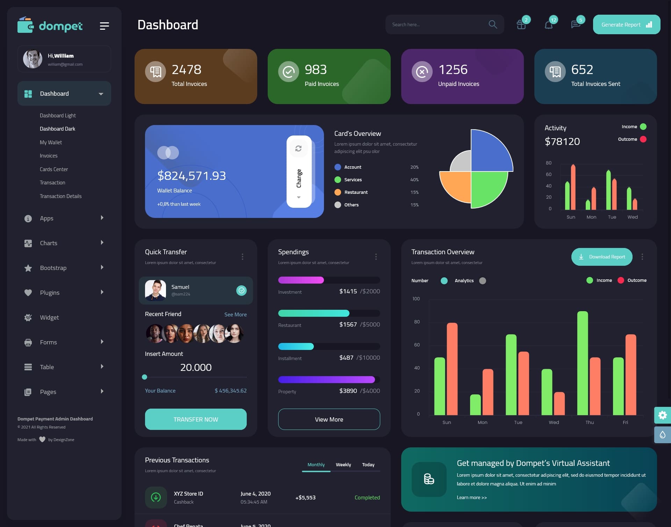Click the Download Report icon in Transaction Overview
Screen dimensions: 671x527
(x=582, y=256)
